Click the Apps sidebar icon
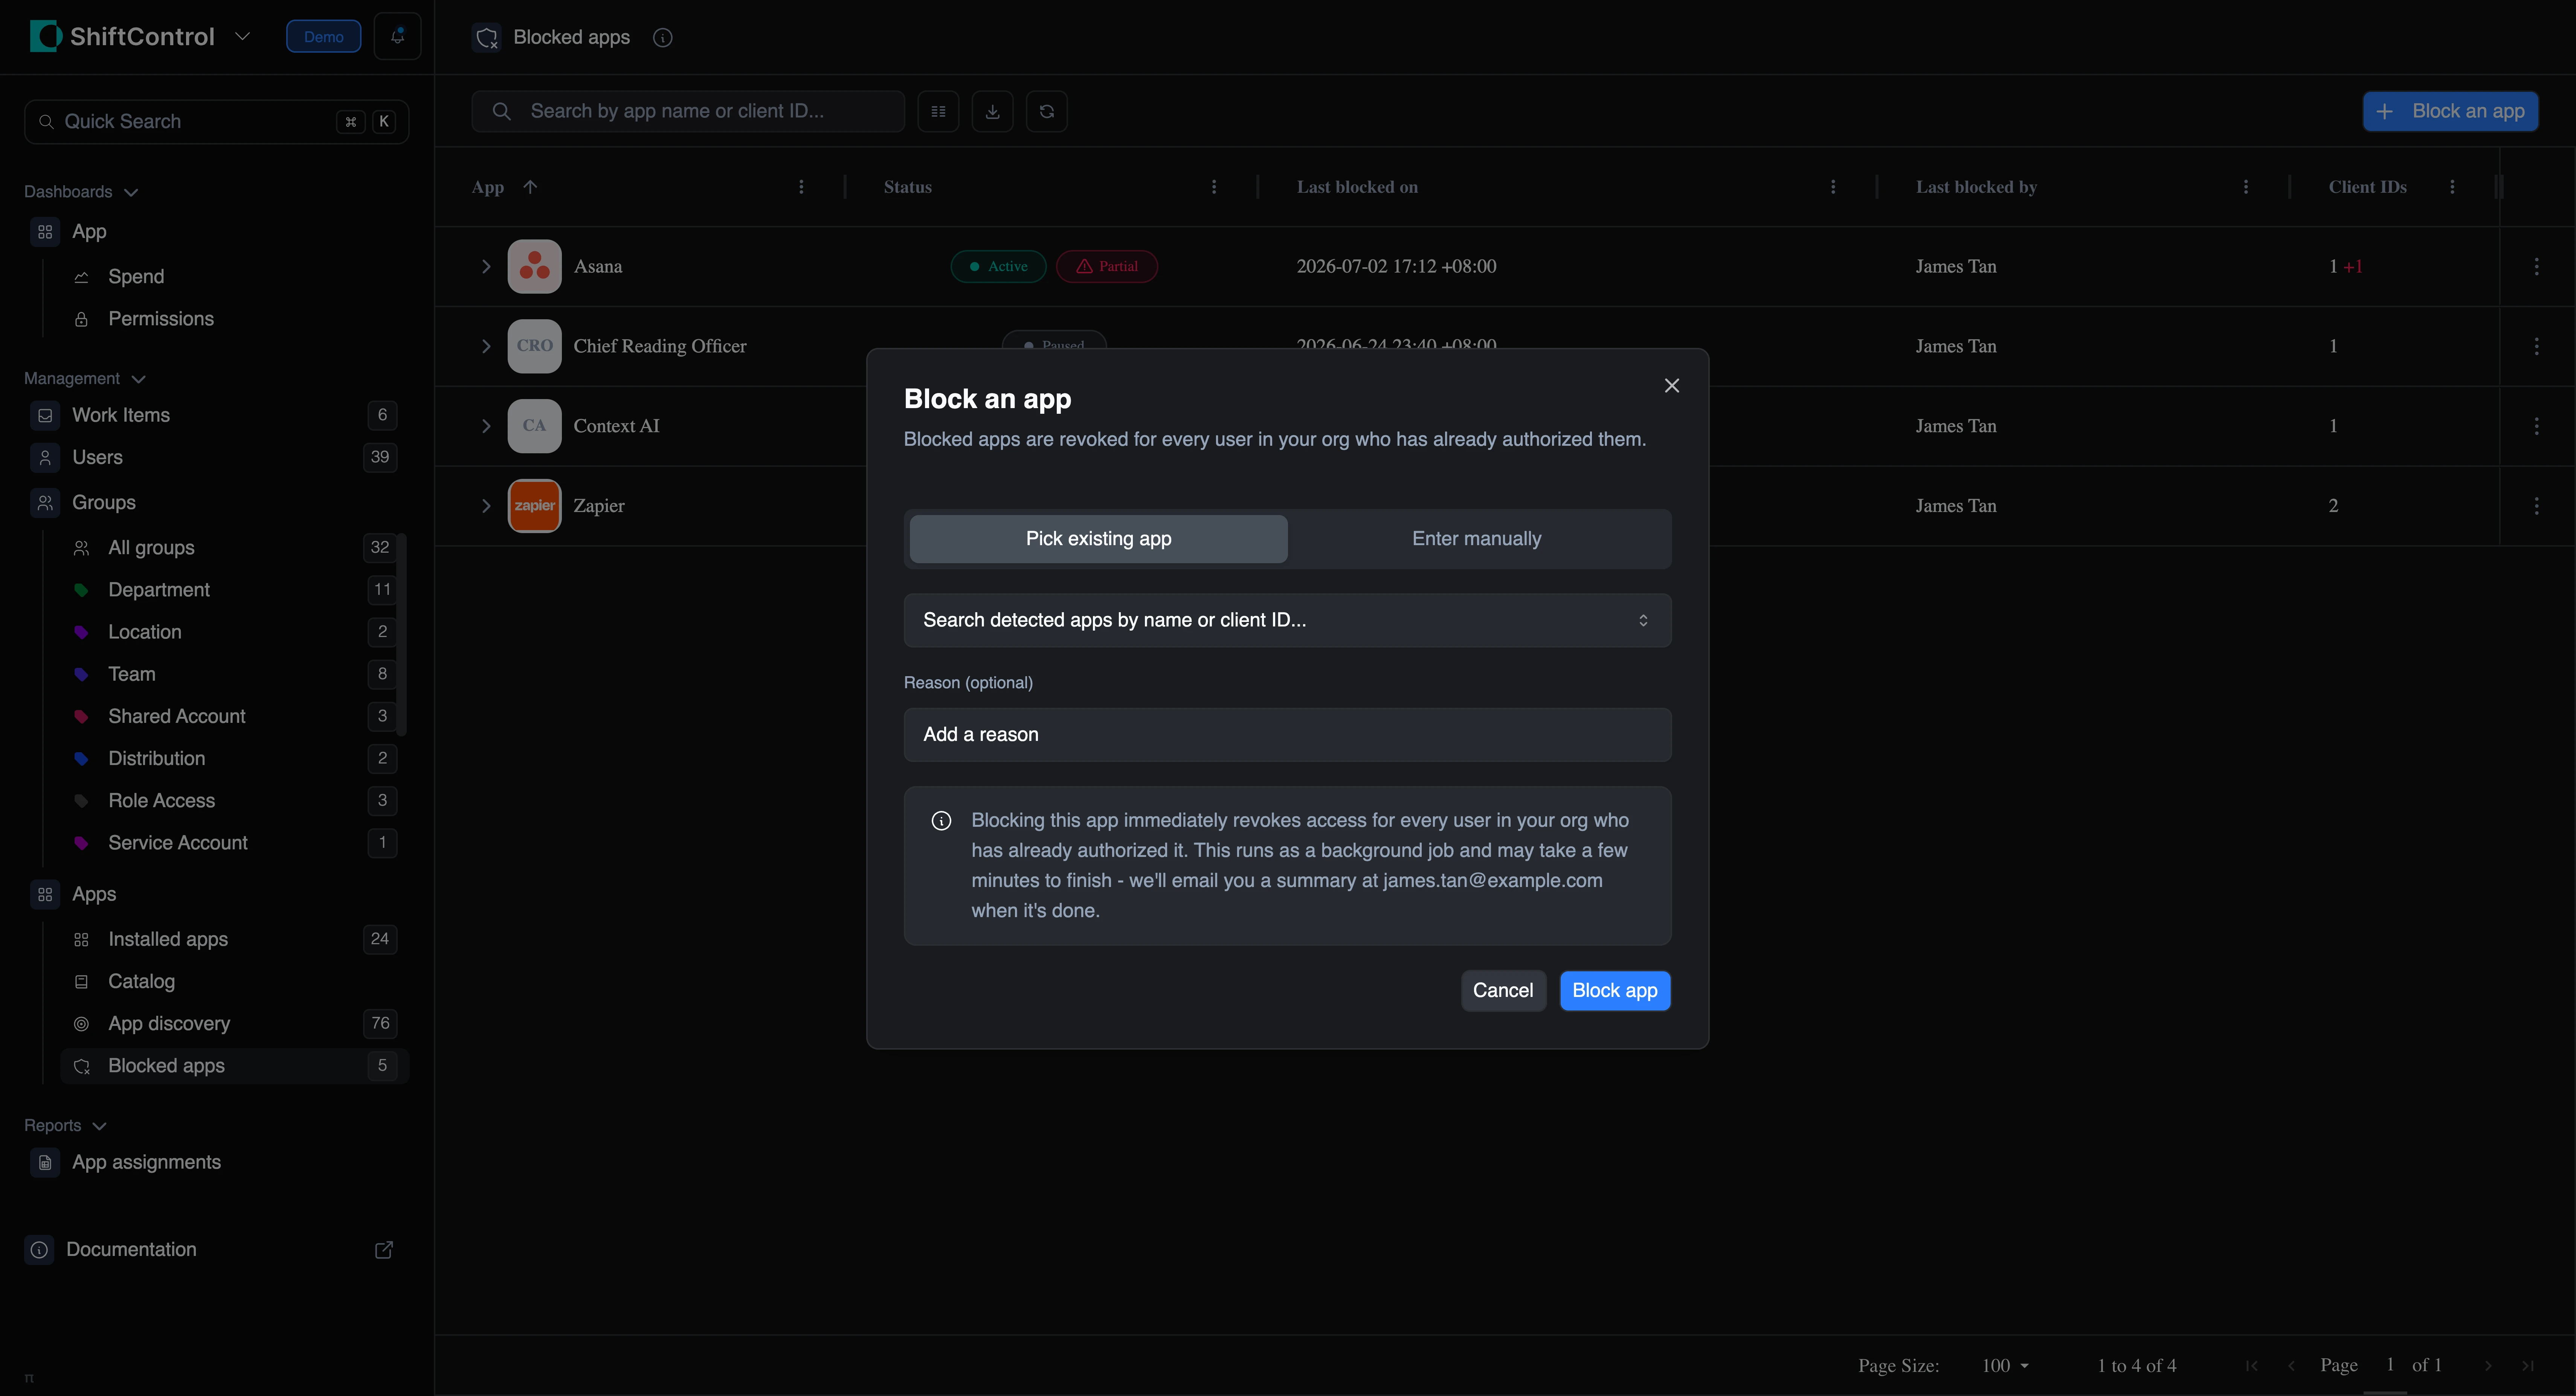 pyautogui.click(x=45, y=894)
